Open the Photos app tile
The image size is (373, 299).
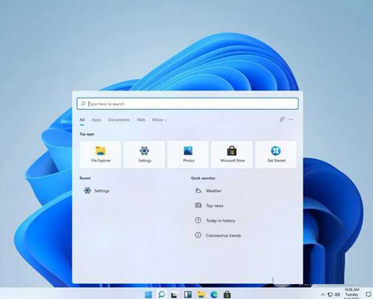click(188, 154)
